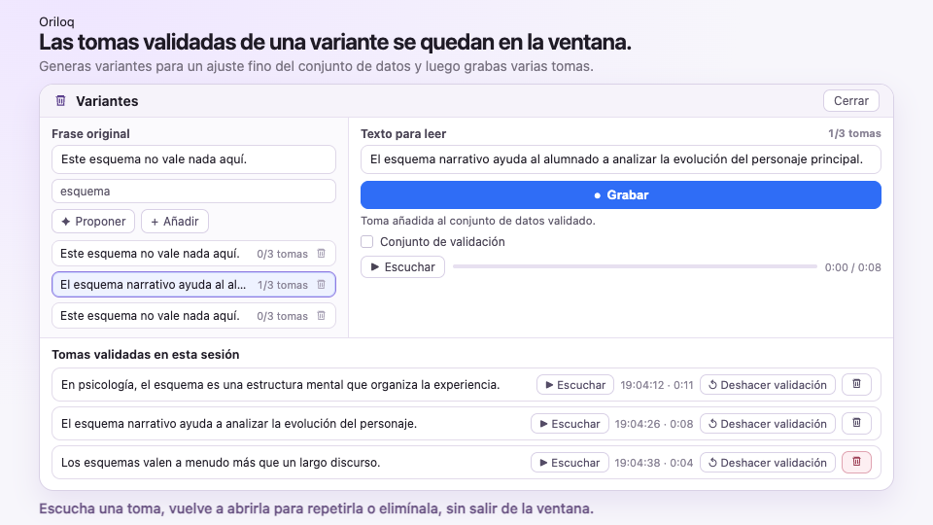Start recording with the Grabar button
Viewport: 933px width, 525px height.
click(x=621, y=195)
